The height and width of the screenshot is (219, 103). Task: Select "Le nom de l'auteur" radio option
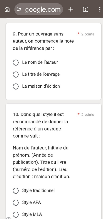[16, 62]
